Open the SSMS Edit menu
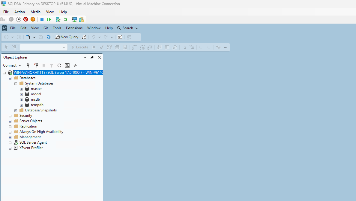The height and width of the screenshot is (201, 356). pyautogui.click(x=23, y=28)
